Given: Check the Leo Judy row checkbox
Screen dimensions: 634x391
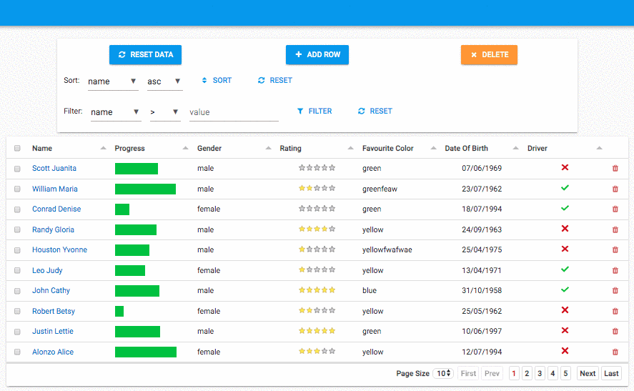Looking at the screenshot, I should (17, 270).
